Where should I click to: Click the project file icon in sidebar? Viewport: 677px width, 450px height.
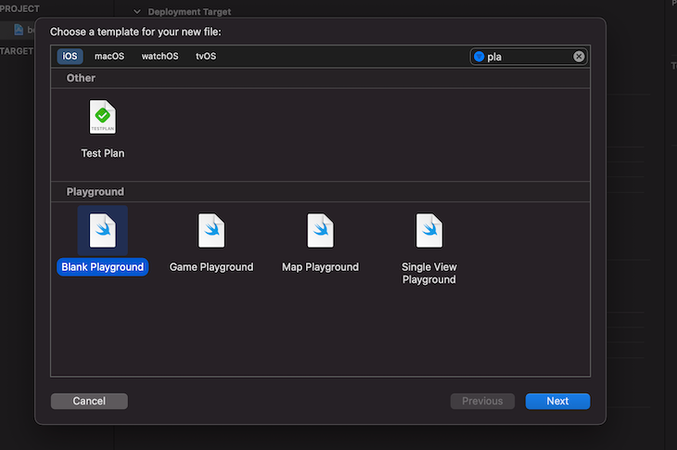point(19,30)
